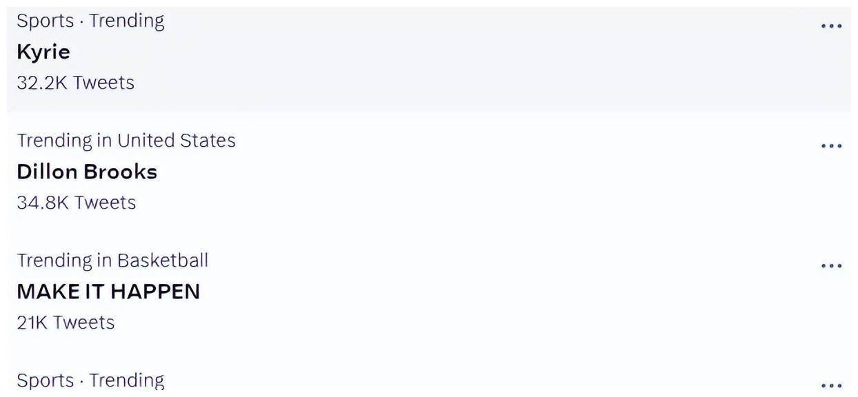Viewport: 858px width, 397px height.
Task: Click the three-dot menu beside MAKE IT HAPPEN
Action: point(831,266)
